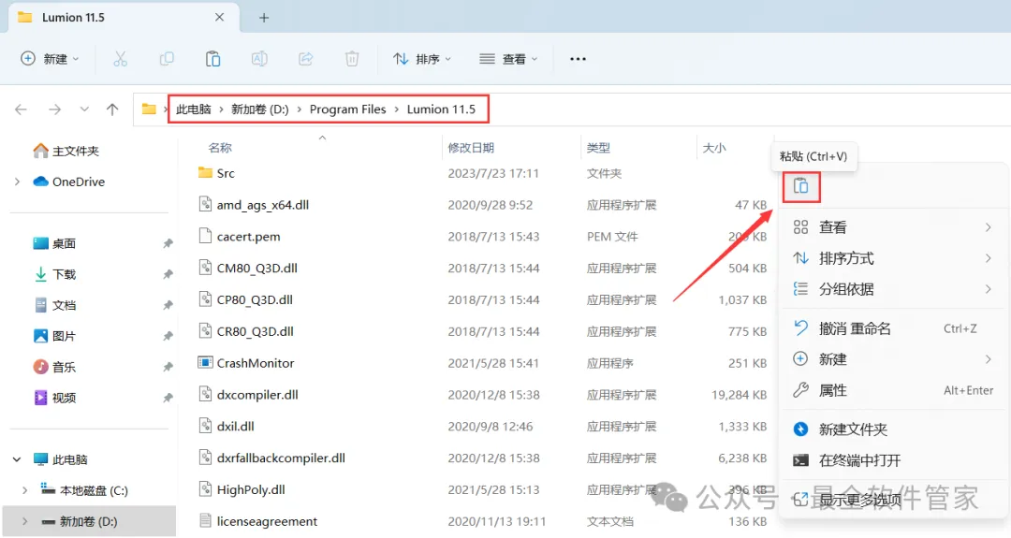Open the 排序方式 context menu entry
Screen dimensions: 1011x538
893,258
